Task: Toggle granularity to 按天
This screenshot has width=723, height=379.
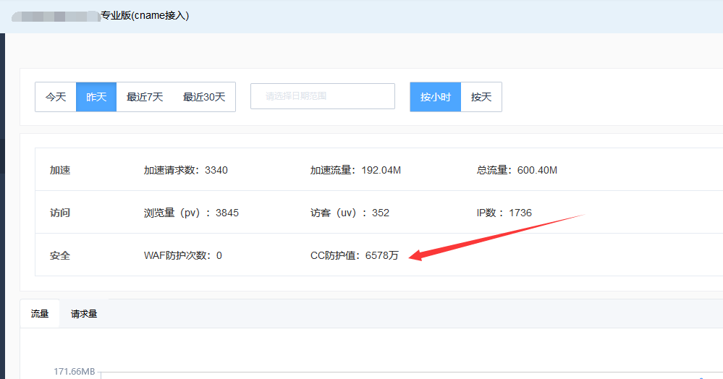Action: coord(481,97)
